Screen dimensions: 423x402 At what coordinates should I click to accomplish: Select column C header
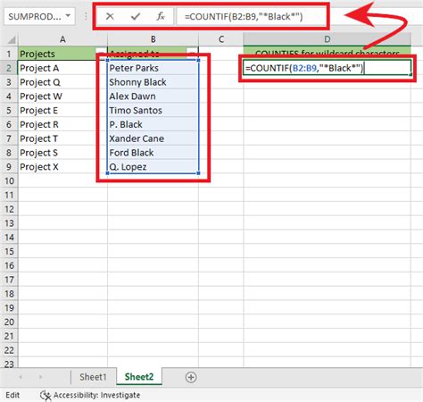point(221,39)
